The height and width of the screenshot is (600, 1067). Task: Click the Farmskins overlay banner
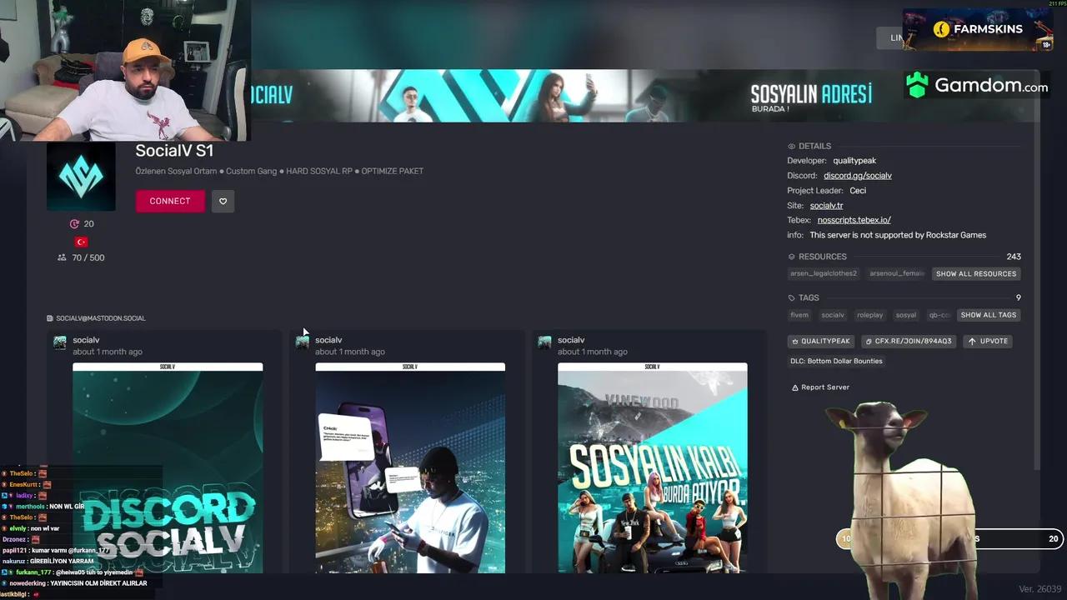pyautogui.click(x=977, y=30)
